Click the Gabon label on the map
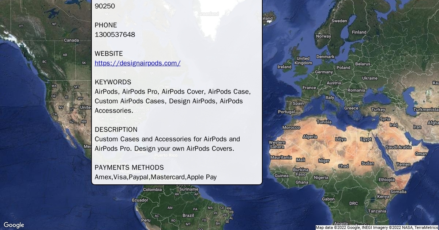Image resolution: width=439 pixels, height=230 pixels. 328,199
